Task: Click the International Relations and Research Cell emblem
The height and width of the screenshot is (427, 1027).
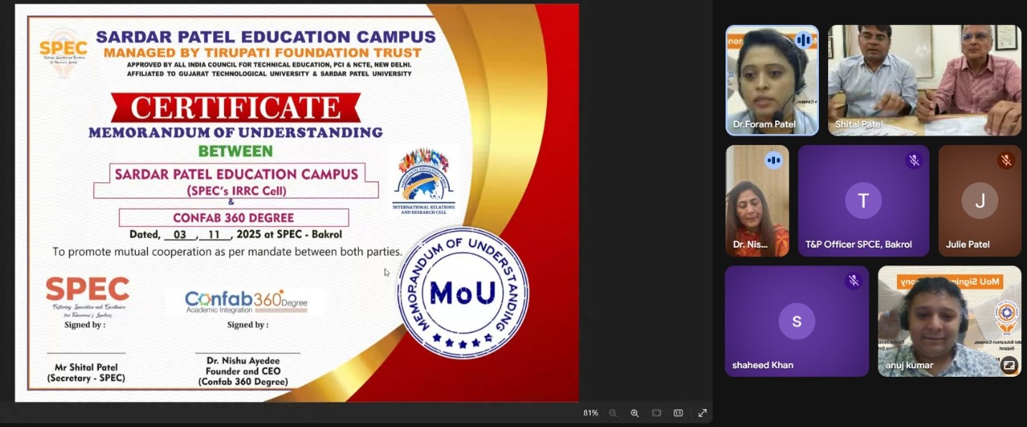Action: pyautogui.click(x=426, y=179)
